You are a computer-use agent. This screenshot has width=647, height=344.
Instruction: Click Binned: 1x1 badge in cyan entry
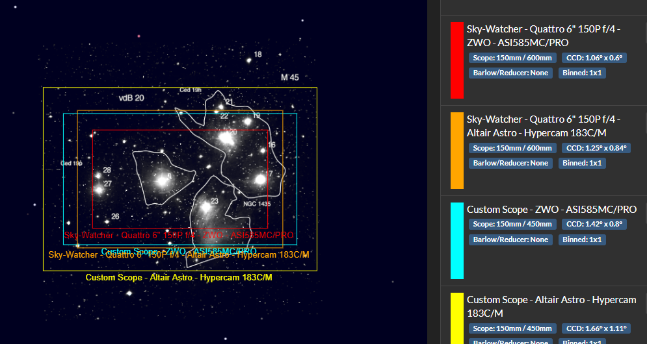[582, 240]
